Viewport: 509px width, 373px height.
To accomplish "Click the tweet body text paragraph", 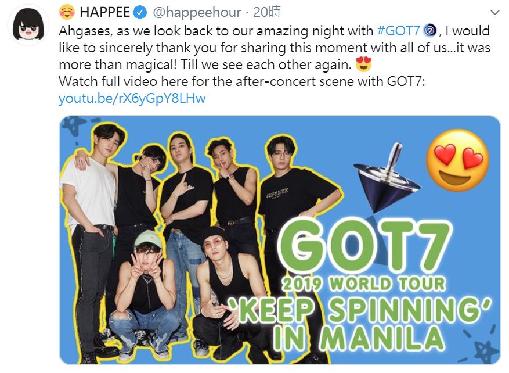I will point(275,56).
